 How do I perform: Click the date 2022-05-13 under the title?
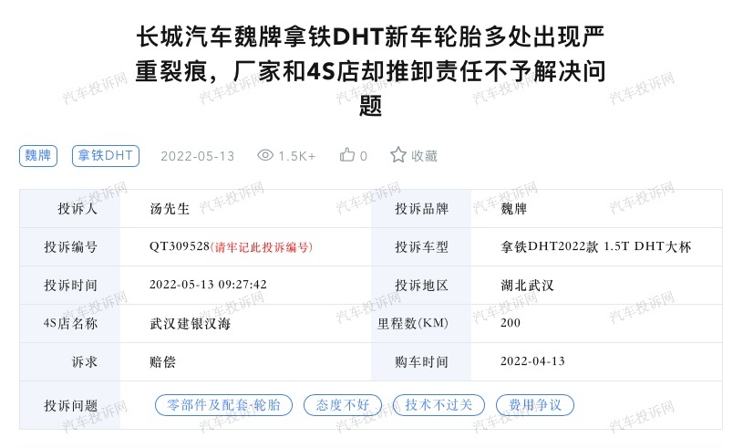tap(198, 156)
